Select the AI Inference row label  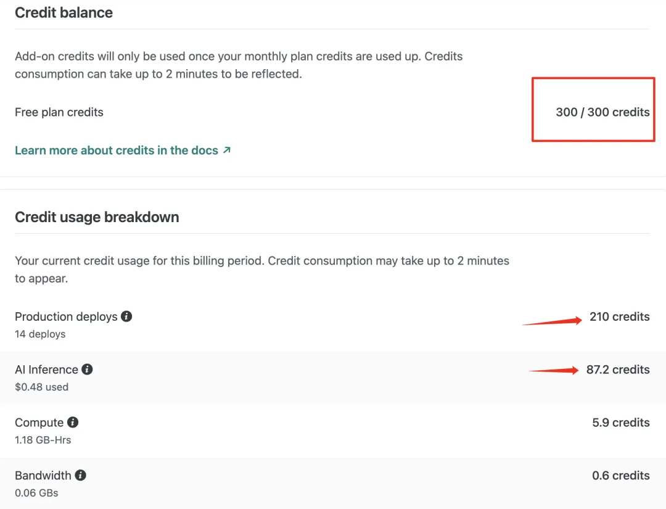46,370
